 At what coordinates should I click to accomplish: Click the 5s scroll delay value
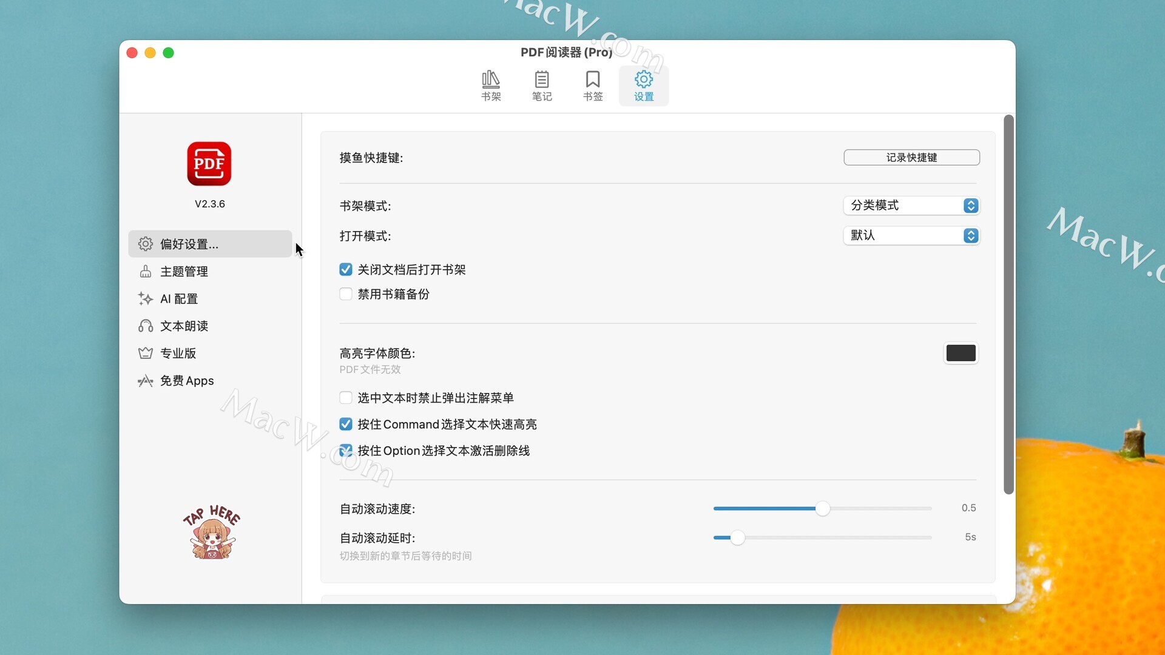point(970,537)
